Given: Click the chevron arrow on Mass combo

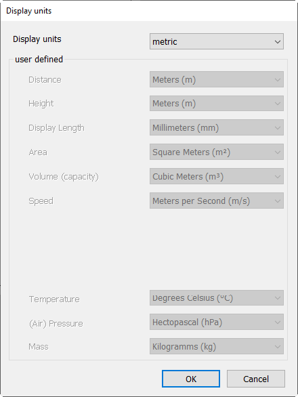Looking at the screenshot, I should [x=278, y=347].
